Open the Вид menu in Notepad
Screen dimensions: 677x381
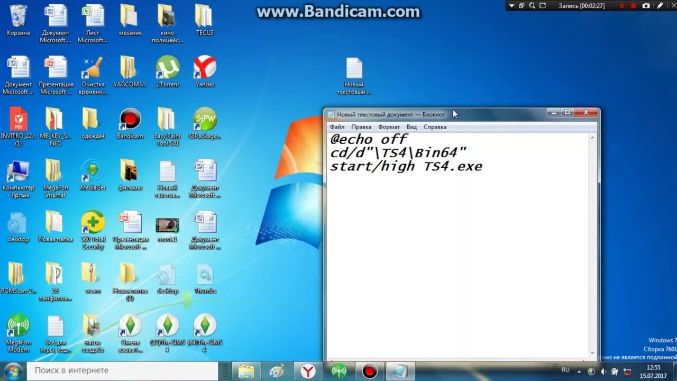[411, 127]
